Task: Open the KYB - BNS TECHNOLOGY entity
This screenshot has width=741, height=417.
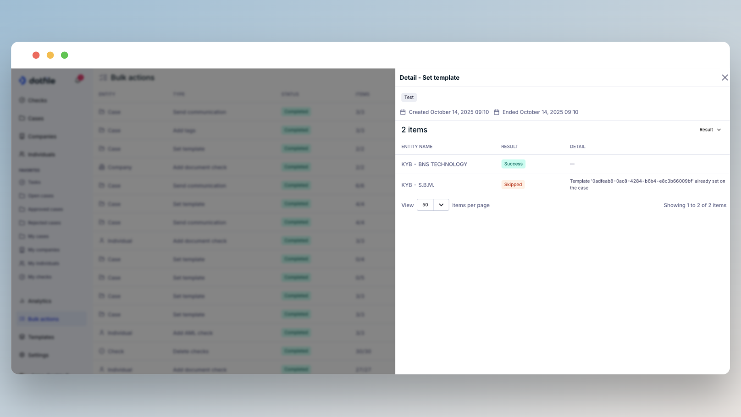Action: point(434,164)
